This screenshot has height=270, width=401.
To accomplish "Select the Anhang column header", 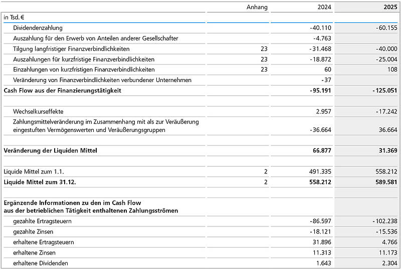I will click(x=258, y=7).
